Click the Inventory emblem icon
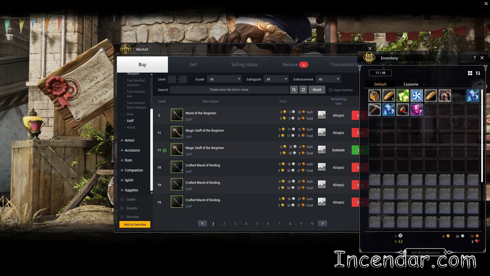Image resolution: width=490 pixels, height=276 pixels. (x=369, y=57)
